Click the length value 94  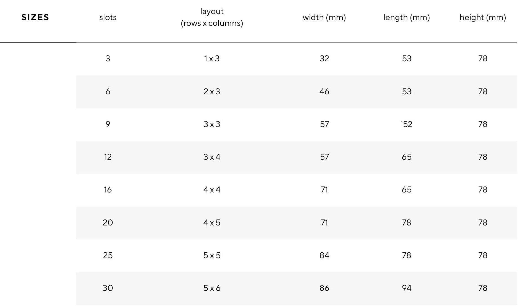coord(406,288)
